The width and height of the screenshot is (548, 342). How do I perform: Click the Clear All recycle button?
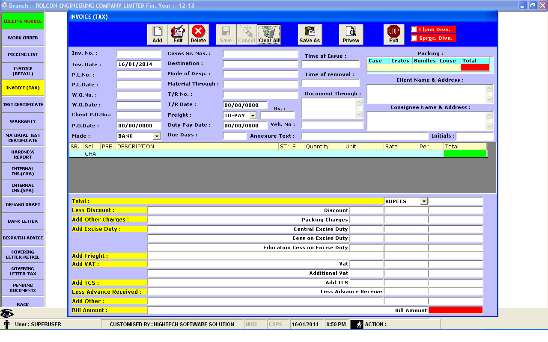[x=269, y=35]
